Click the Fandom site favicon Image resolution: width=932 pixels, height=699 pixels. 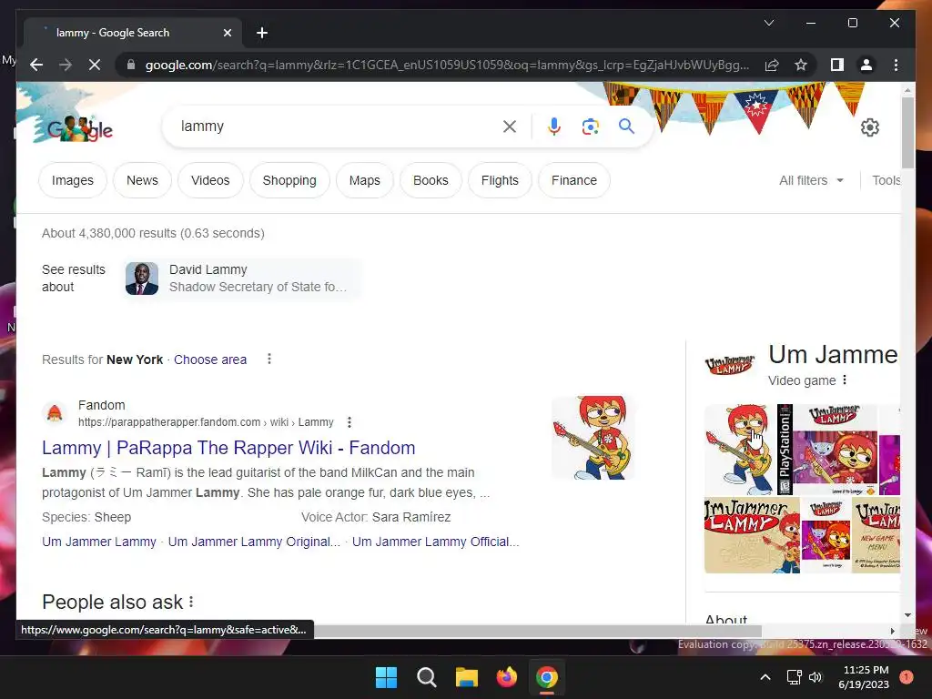[55, 413]
